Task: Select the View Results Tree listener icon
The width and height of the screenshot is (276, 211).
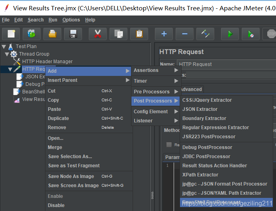Action: tap(17, 100)
